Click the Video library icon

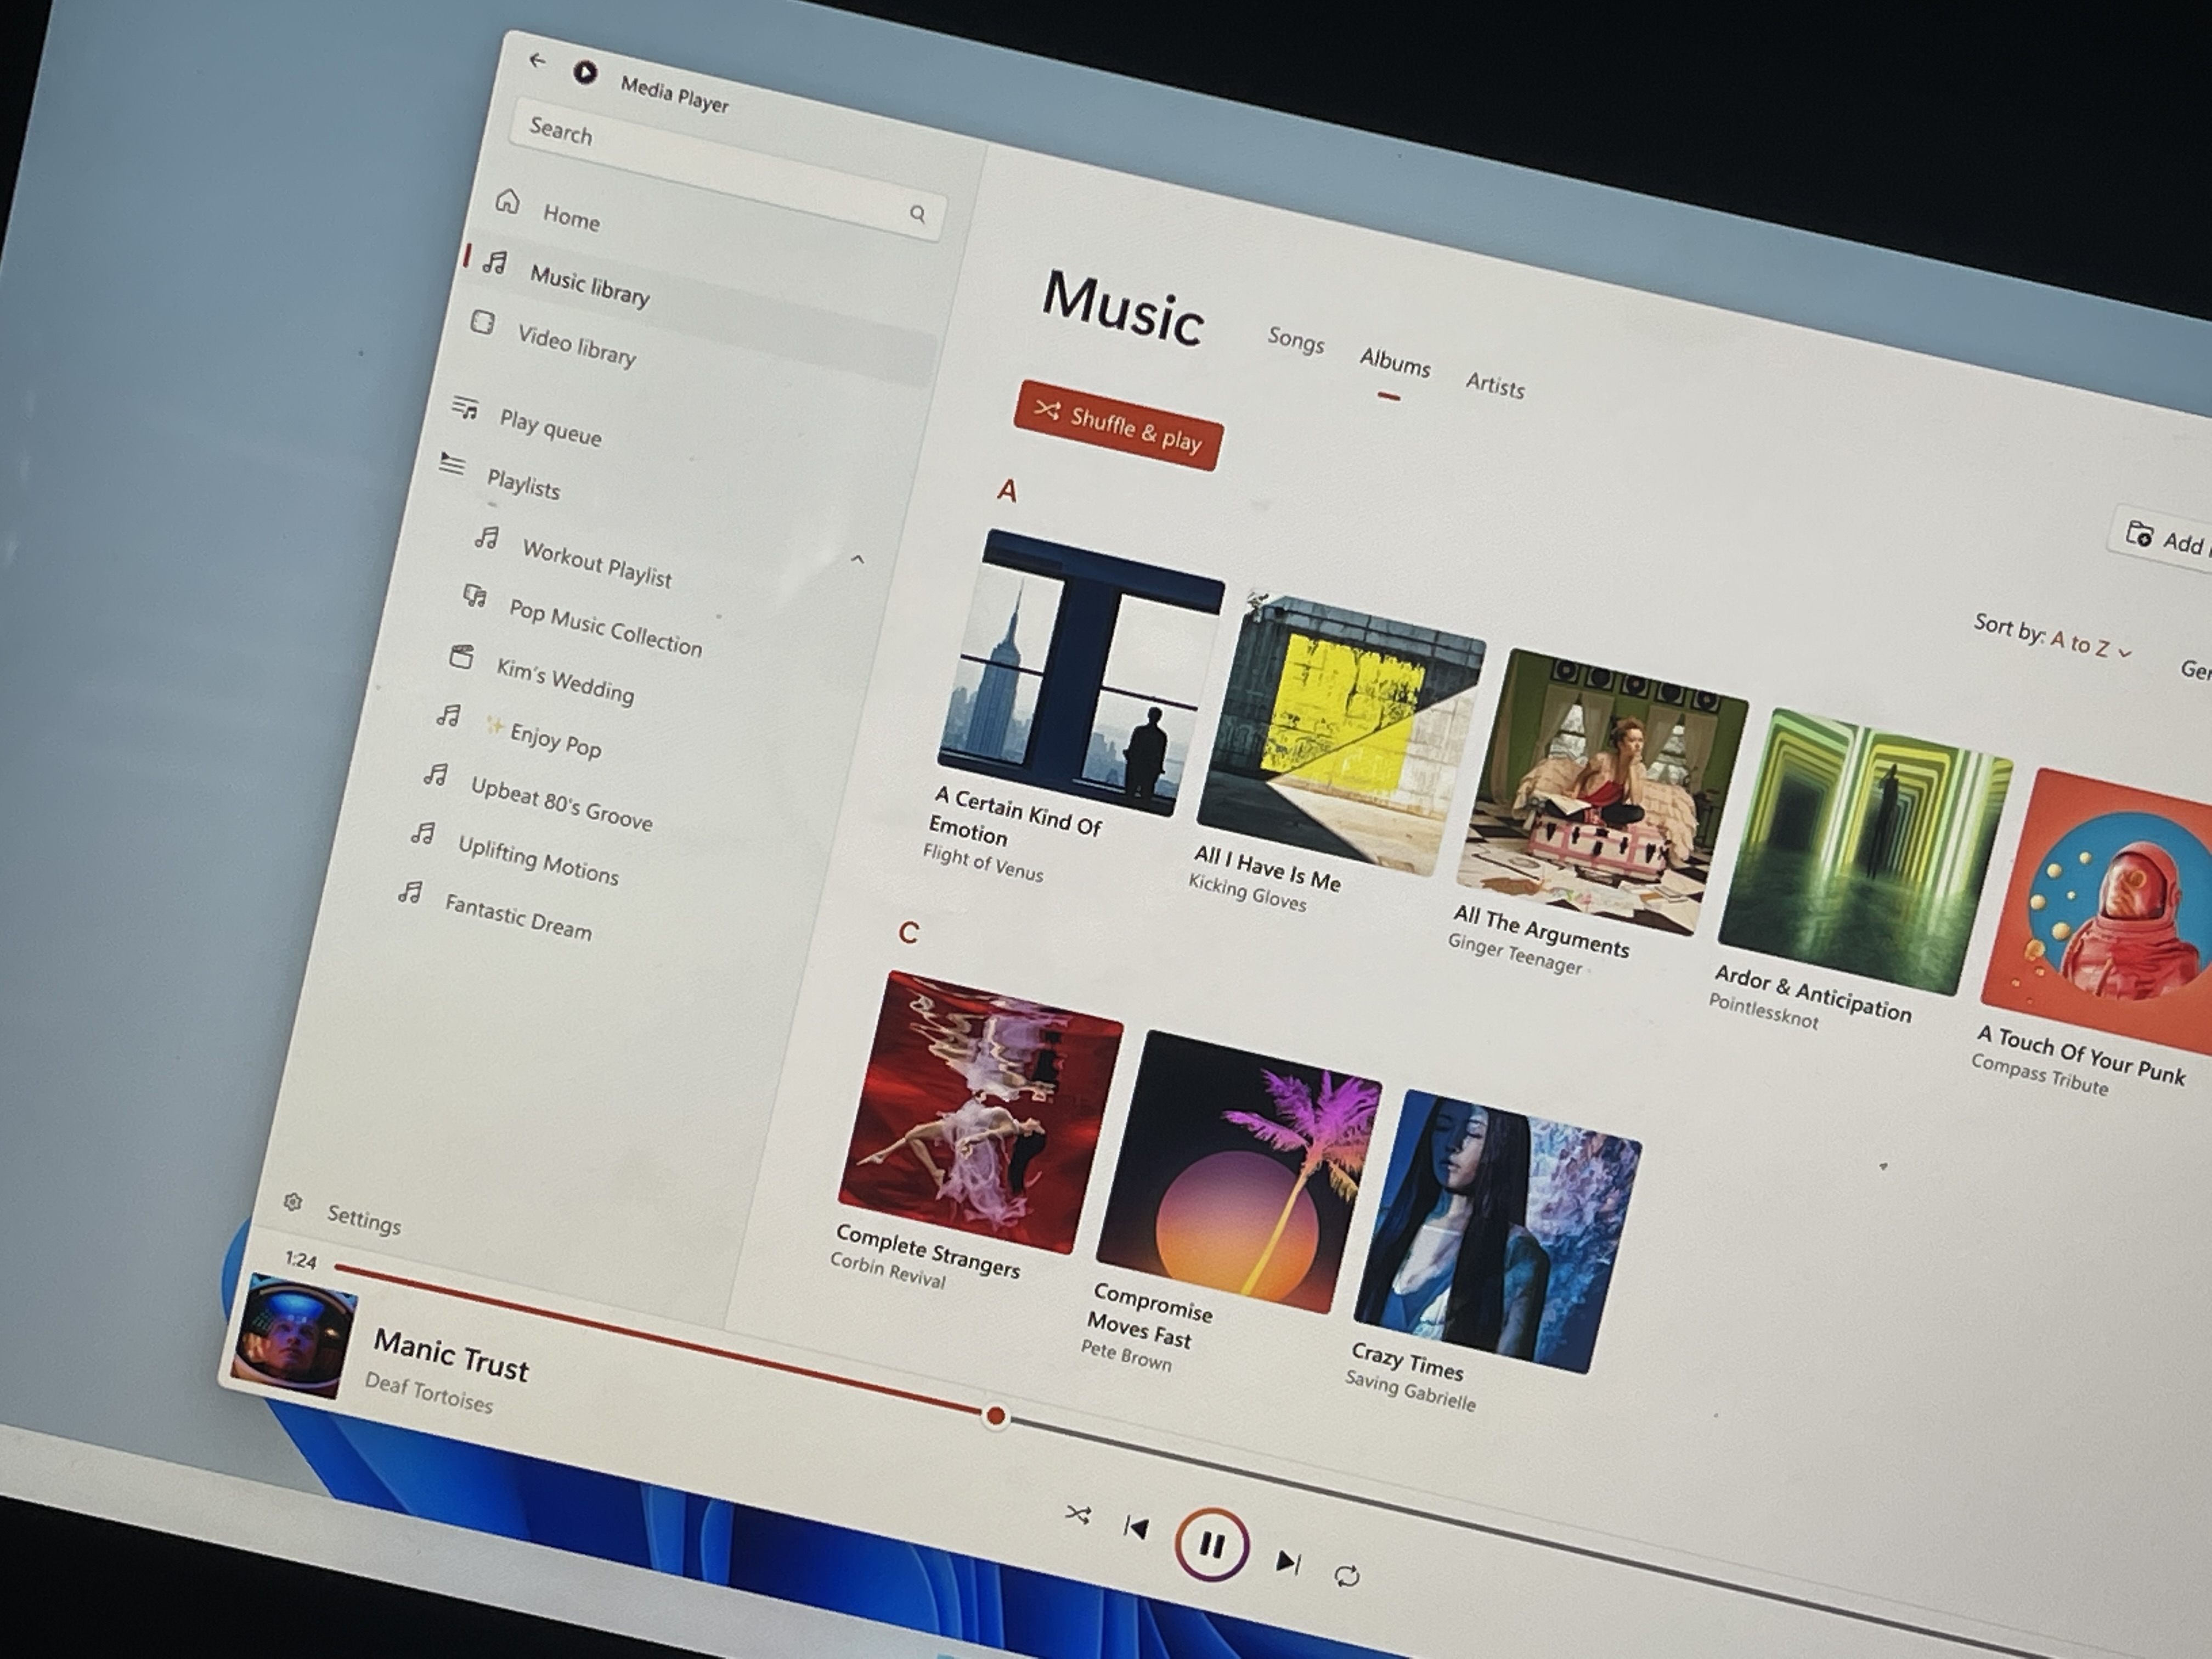pyautogui.click(x=483, y=322)
